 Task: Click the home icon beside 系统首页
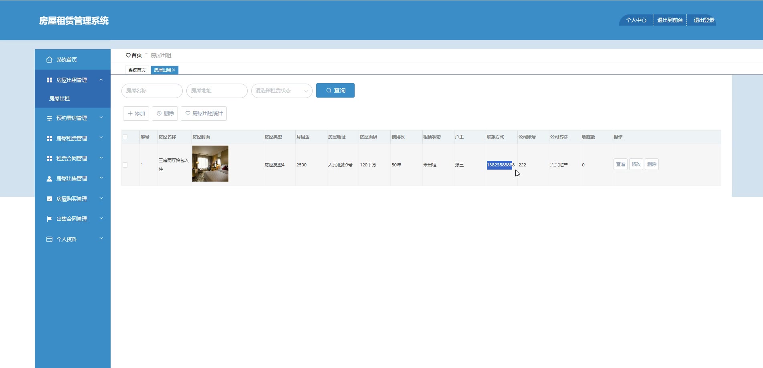[x=49, y=60]
